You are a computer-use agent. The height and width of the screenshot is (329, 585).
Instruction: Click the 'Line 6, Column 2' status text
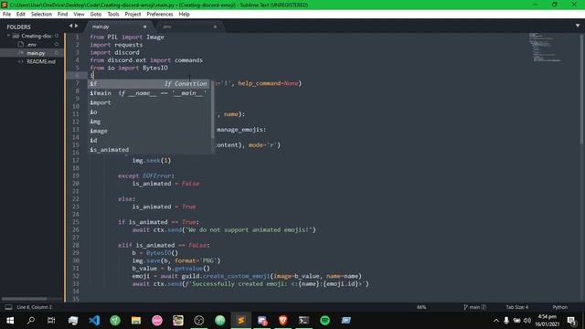tap(35, 307)
